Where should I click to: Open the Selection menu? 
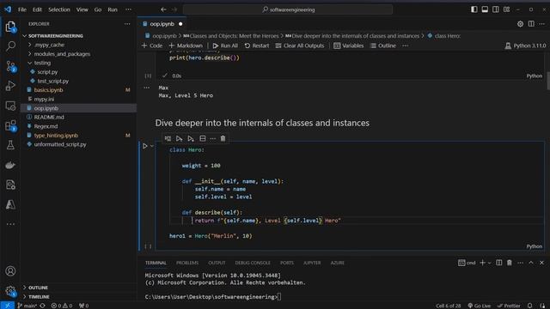point(59,9)
